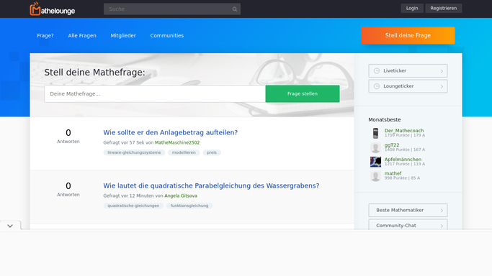Image resolution: width=492 pixels, height=276 pixels.
Task: Click the green Frage stellen button
Action: tap(303, 93)
